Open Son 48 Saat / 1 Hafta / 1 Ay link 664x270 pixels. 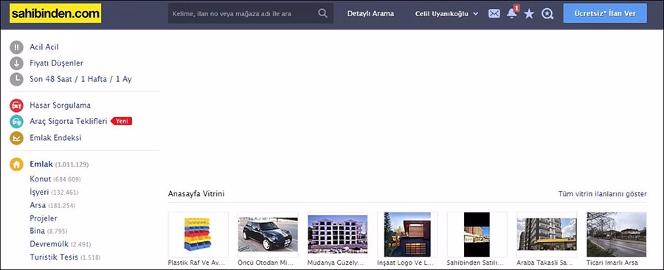point(80,79)
